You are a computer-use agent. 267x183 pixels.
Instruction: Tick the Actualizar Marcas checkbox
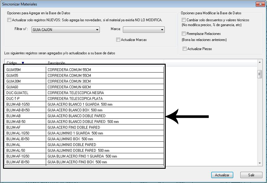pyautogui.click(x=118, y=40)
